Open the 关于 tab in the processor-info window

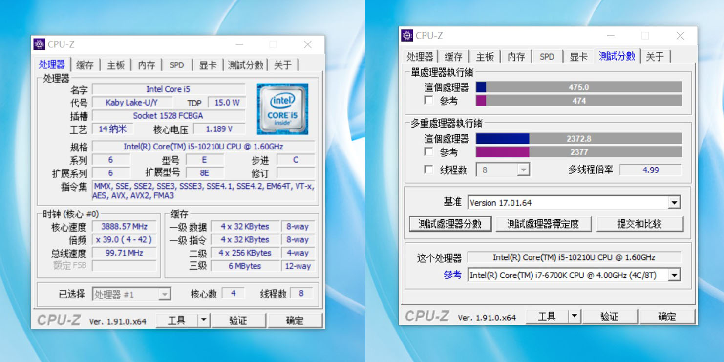(x=283, y=65)
